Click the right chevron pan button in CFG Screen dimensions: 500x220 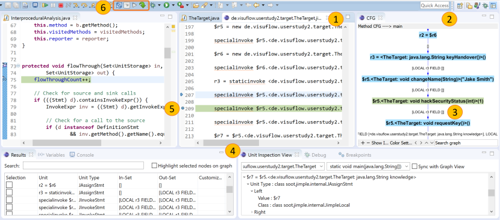pyautogui.click(x=422, y=143)
